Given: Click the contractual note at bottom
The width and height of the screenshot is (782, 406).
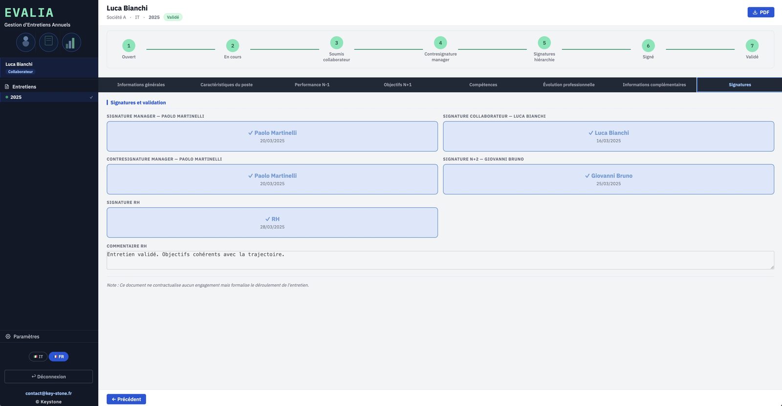Looking at the screenshot, I should [208, 285].
